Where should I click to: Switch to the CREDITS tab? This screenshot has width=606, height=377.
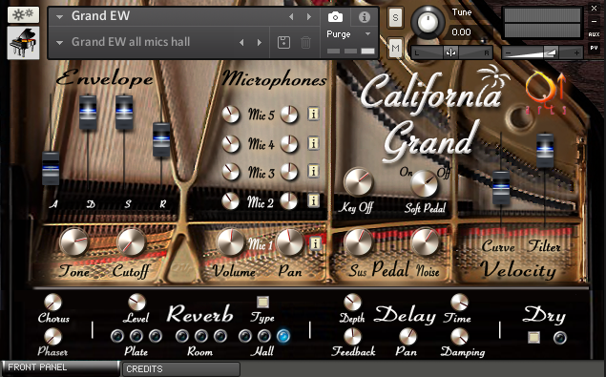[x=181, y=368]
